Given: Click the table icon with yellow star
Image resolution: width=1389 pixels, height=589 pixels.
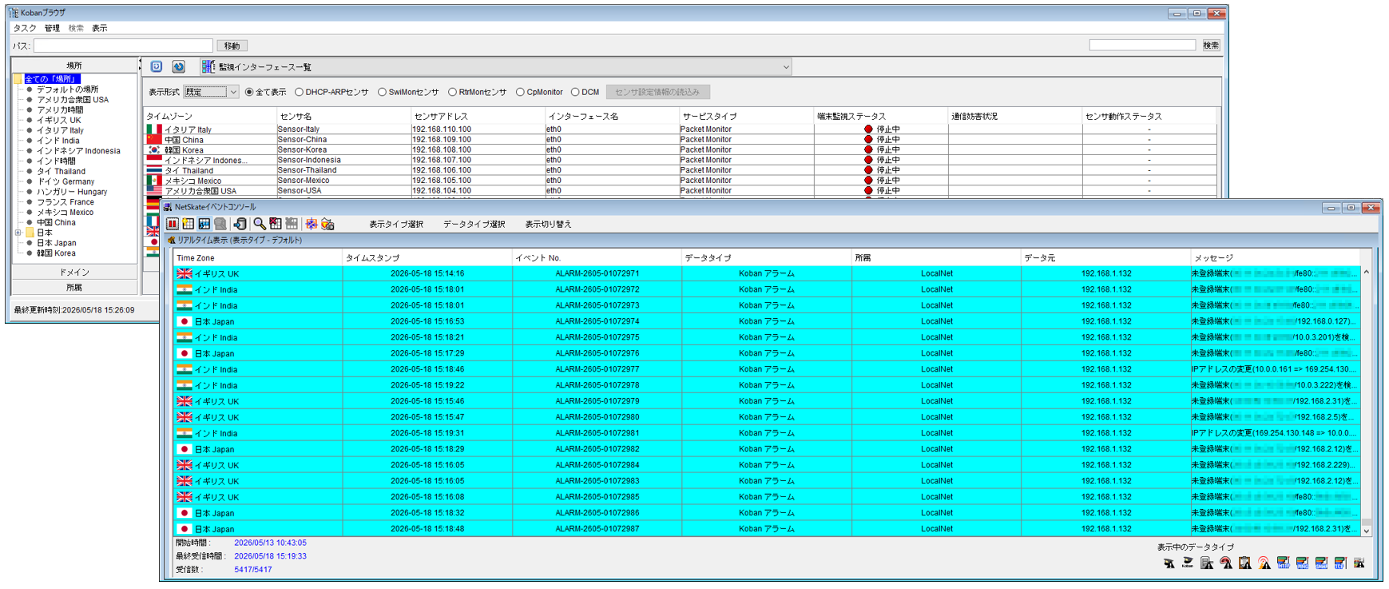Looking at the screenshot, I should click(x=189, y=224).
